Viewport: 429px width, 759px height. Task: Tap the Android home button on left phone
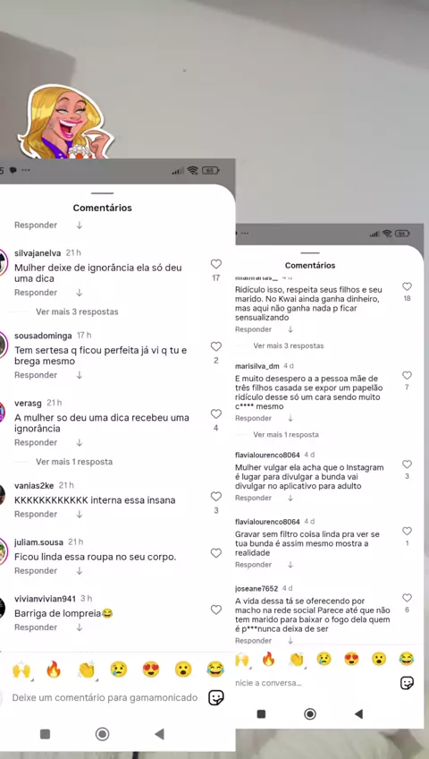(x=103, y=734)
